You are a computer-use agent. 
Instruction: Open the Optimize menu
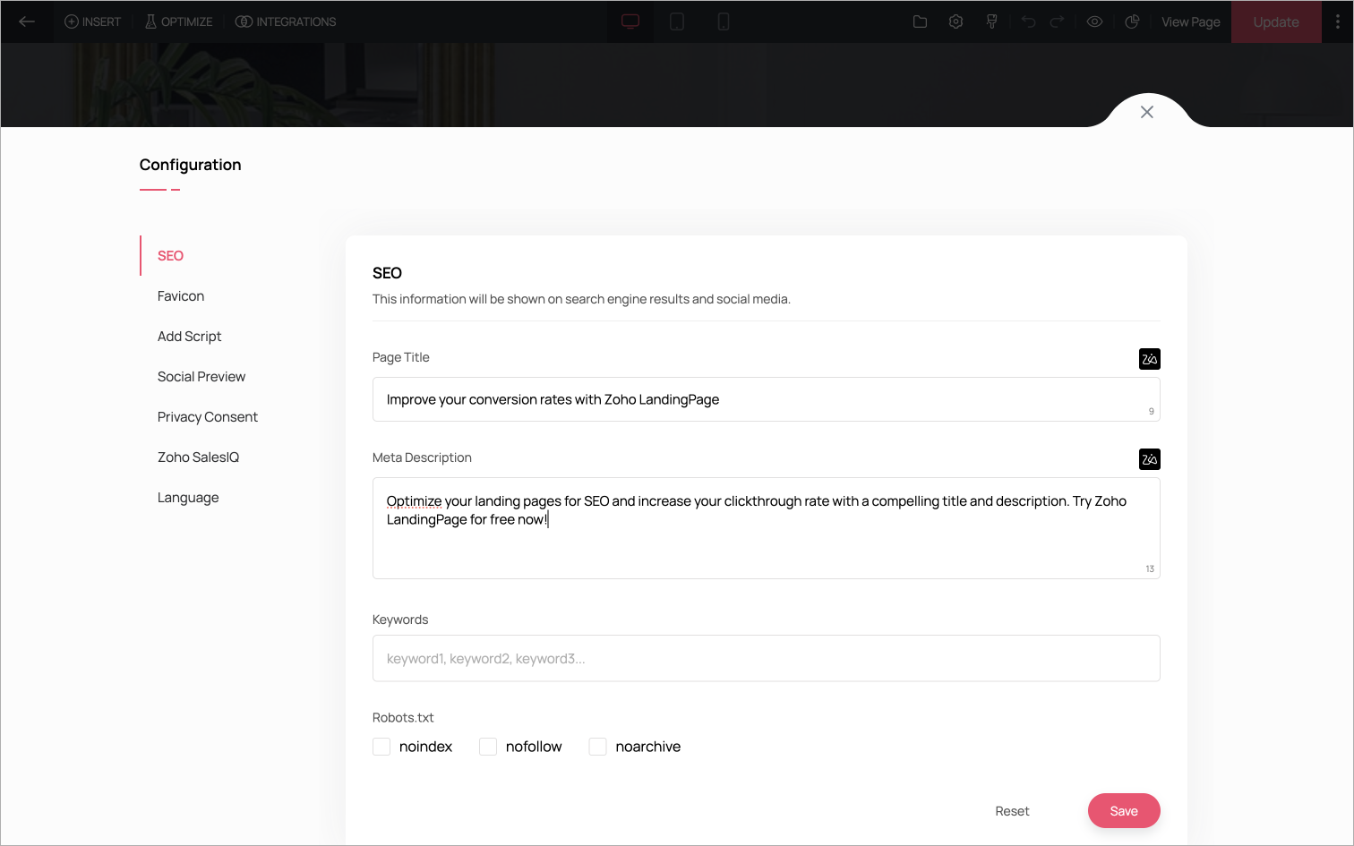pos(179,21)
